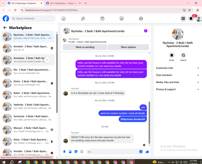Bookmark this page with star icon
The image size is (202, 164).
click(x=189, y=10)
